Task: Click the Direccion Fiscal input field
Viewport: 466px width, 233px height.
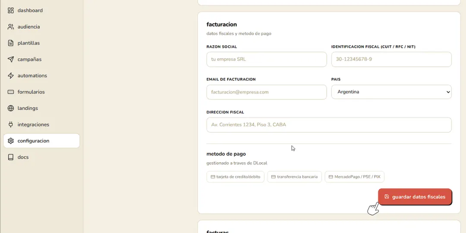Action: click(x=329, y=125)
